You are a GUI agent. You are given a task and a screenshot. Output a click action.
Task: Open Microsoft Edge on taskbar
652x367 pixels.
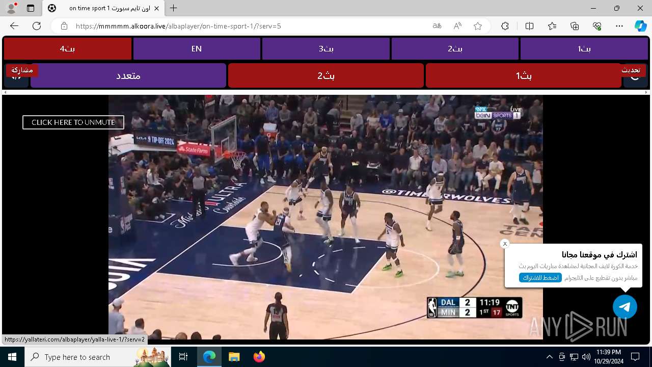[209, 357]
